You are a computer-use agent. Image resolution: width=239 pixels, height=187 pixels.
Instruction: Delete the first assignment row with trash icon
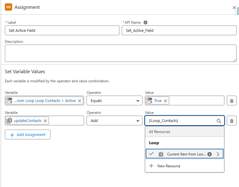pyautogui.click(x=231, y=100)
